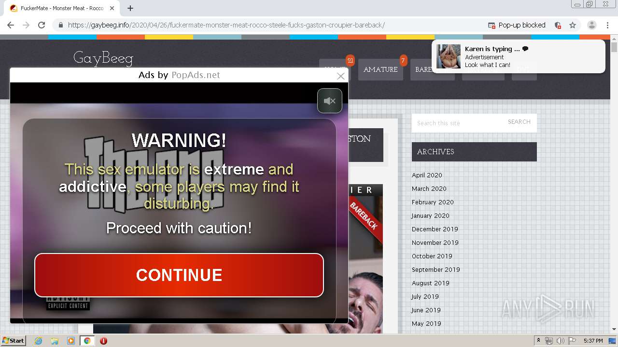Close the PopAds ad overlay
618x347 pixels.
tap(341, 76)
